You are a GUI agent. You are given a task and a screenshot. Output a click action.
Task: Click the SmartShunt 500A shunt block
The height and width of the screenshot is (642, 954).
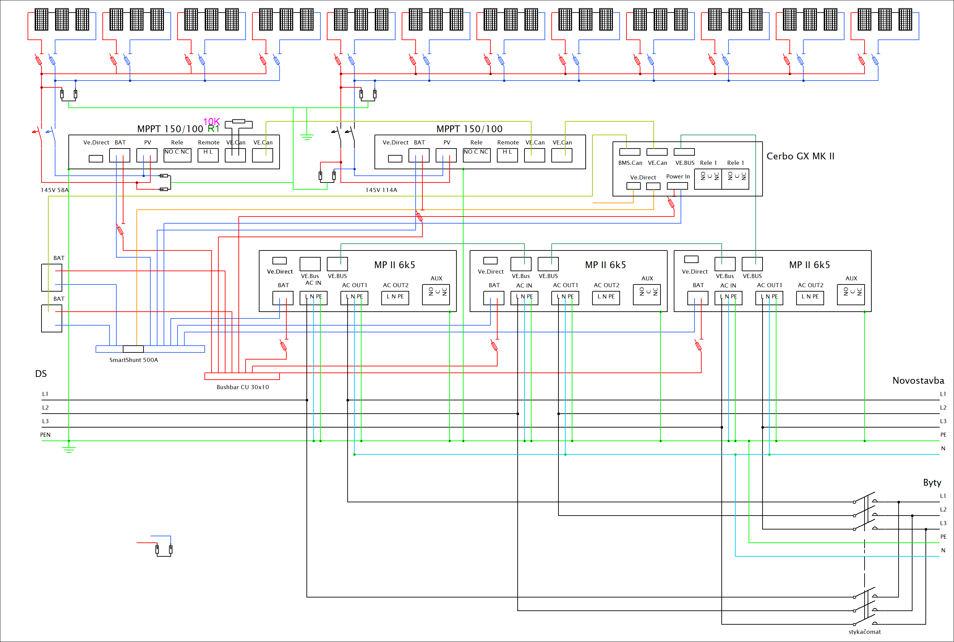click(x=133, y=349)
